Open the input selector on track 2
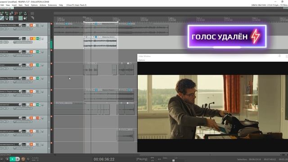288x162 pixels. [x=23, y=42]
